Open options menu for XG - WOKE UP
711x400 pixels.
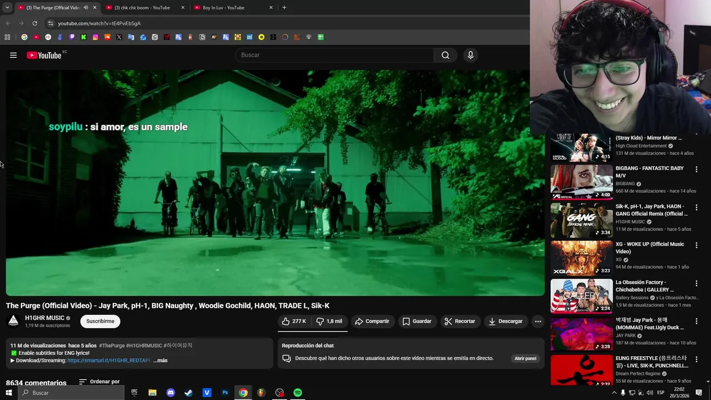[x=697, y=245]
